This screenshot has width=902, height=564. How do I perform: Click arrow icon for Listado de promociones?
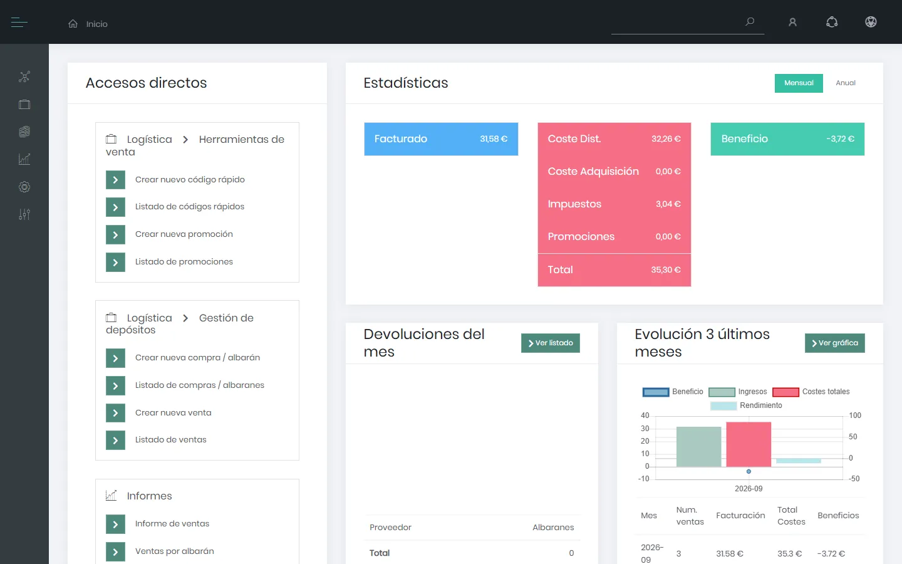pos(115,262)
